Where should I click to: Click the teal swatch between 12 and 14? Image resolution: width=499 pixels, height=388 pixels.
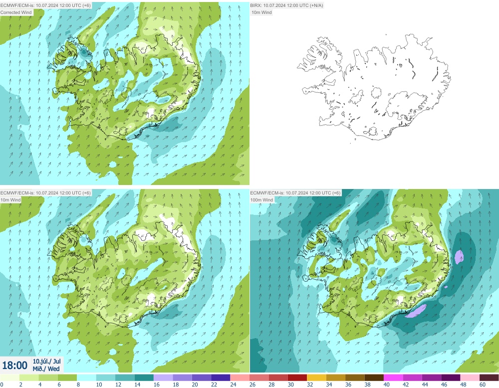pos(125,378)
